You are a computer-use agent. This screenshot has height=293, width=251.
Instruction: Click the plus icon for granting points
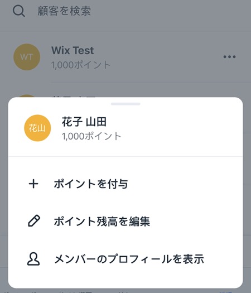click(33, 184)
